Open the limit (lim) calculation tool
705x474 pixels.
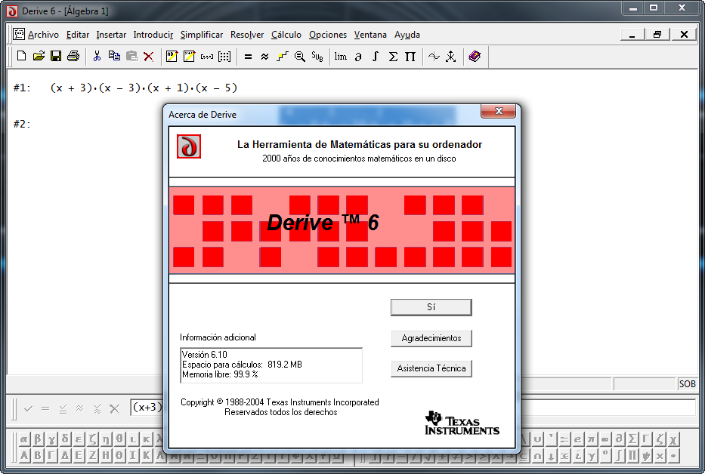click(x=341, y=56)
